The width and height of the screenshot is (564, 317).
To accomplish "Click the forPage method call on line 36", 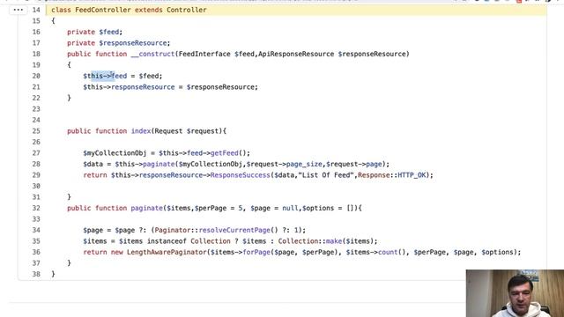I will [256, 253].
